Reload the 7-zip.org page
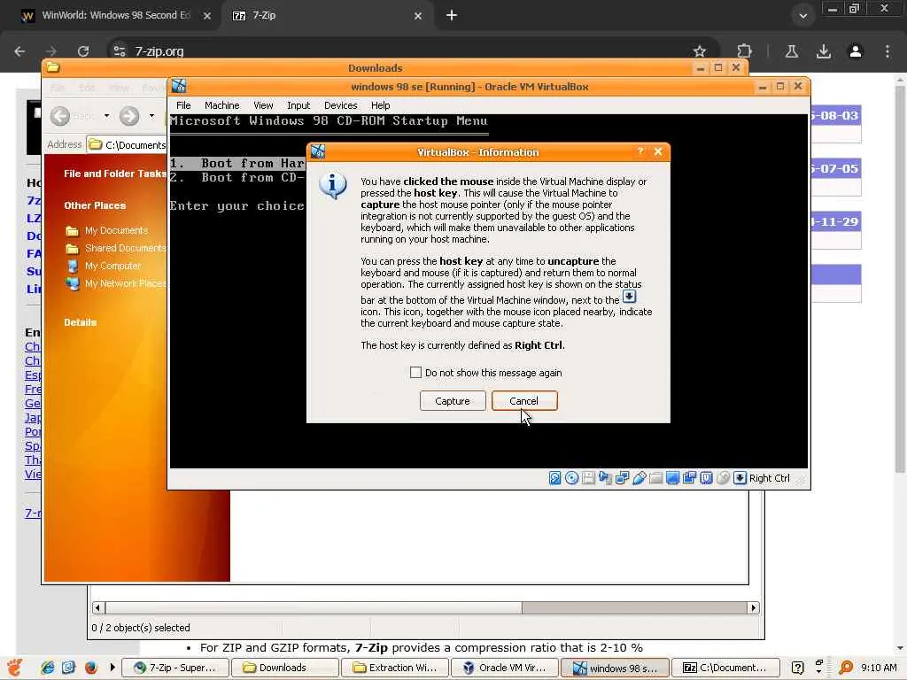907x680 pixels. coord(83,50)
